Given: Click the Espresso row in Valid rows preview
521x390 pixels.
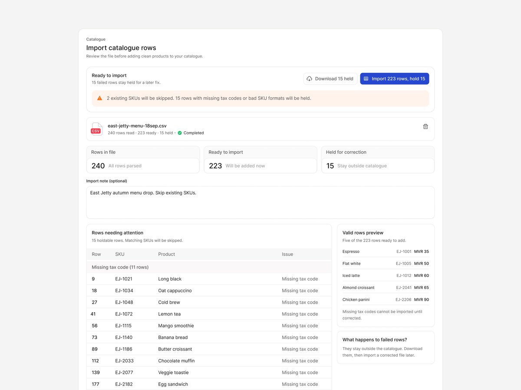Looking at the screenshot, I should point(386,252).
